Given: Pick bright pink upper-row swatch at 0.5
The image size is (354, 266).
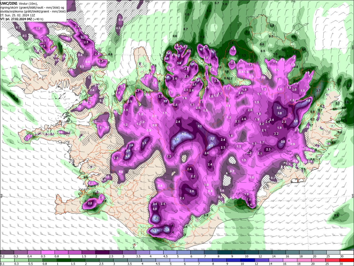Looking at the screenshot, I should pos(48,252).
